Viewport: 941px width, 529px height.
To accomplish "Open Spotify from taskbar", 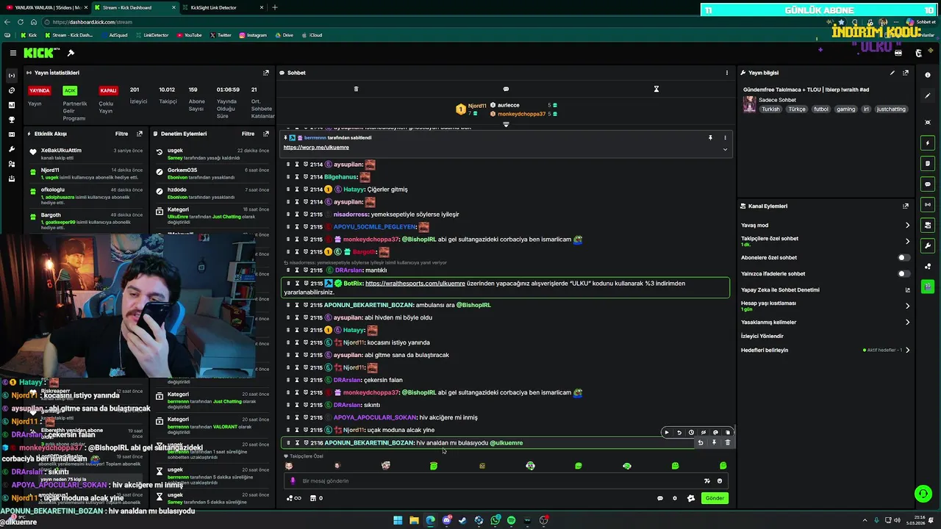I will [511, 520].
